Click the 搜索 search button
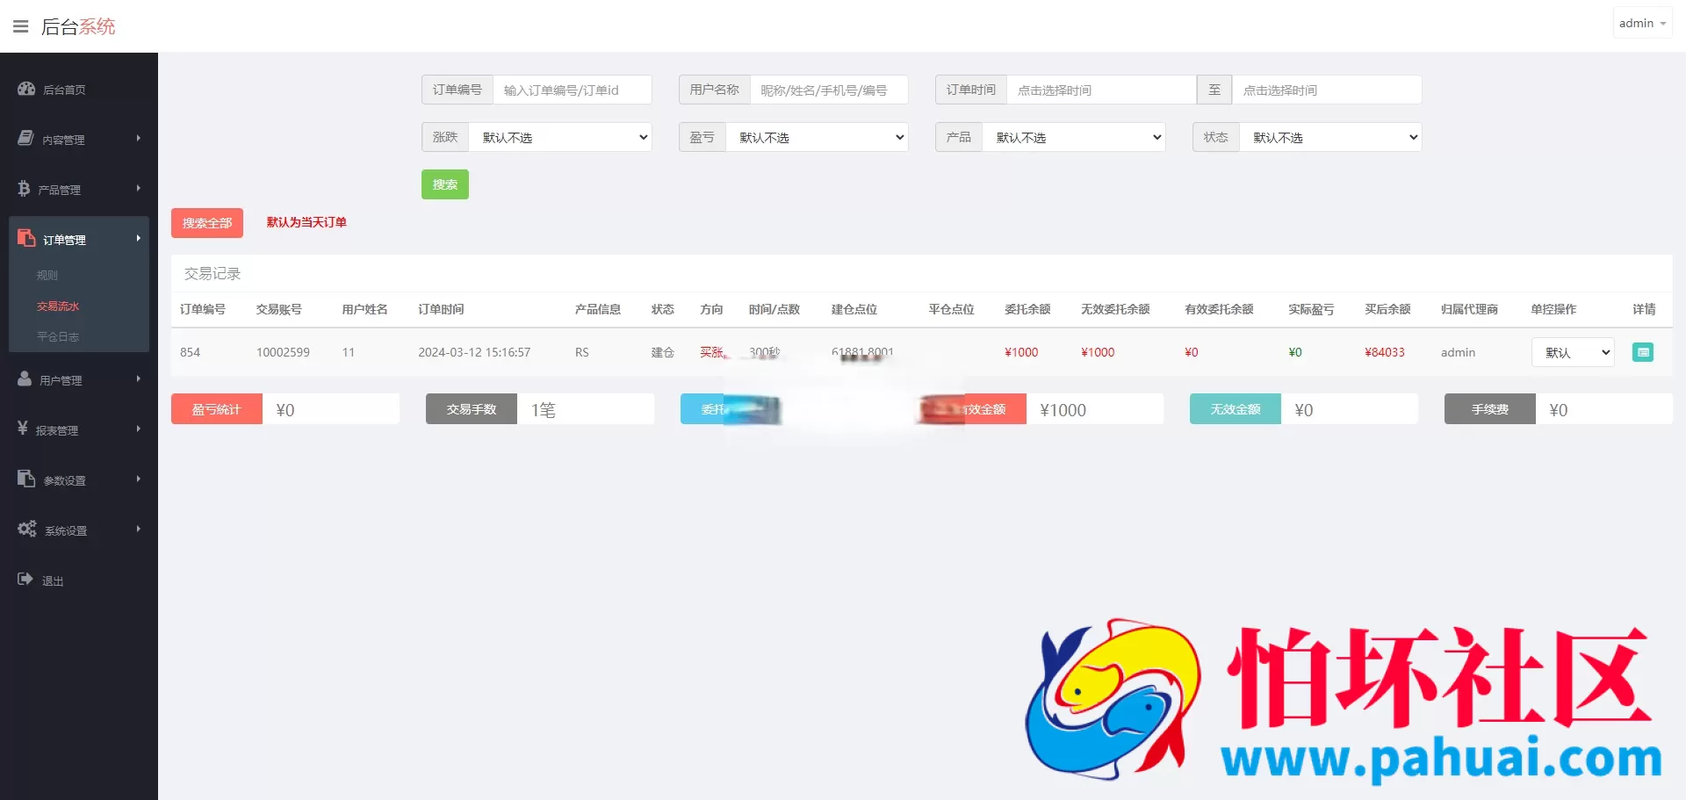 click(x=444, y=184)
